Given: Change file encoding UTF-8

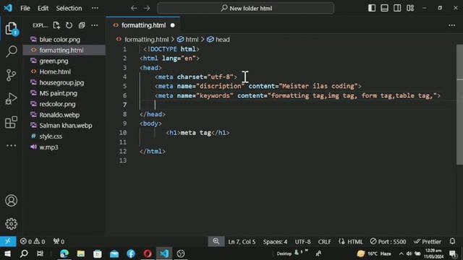Looking at the screenshot, I should (x=302, y=242).
